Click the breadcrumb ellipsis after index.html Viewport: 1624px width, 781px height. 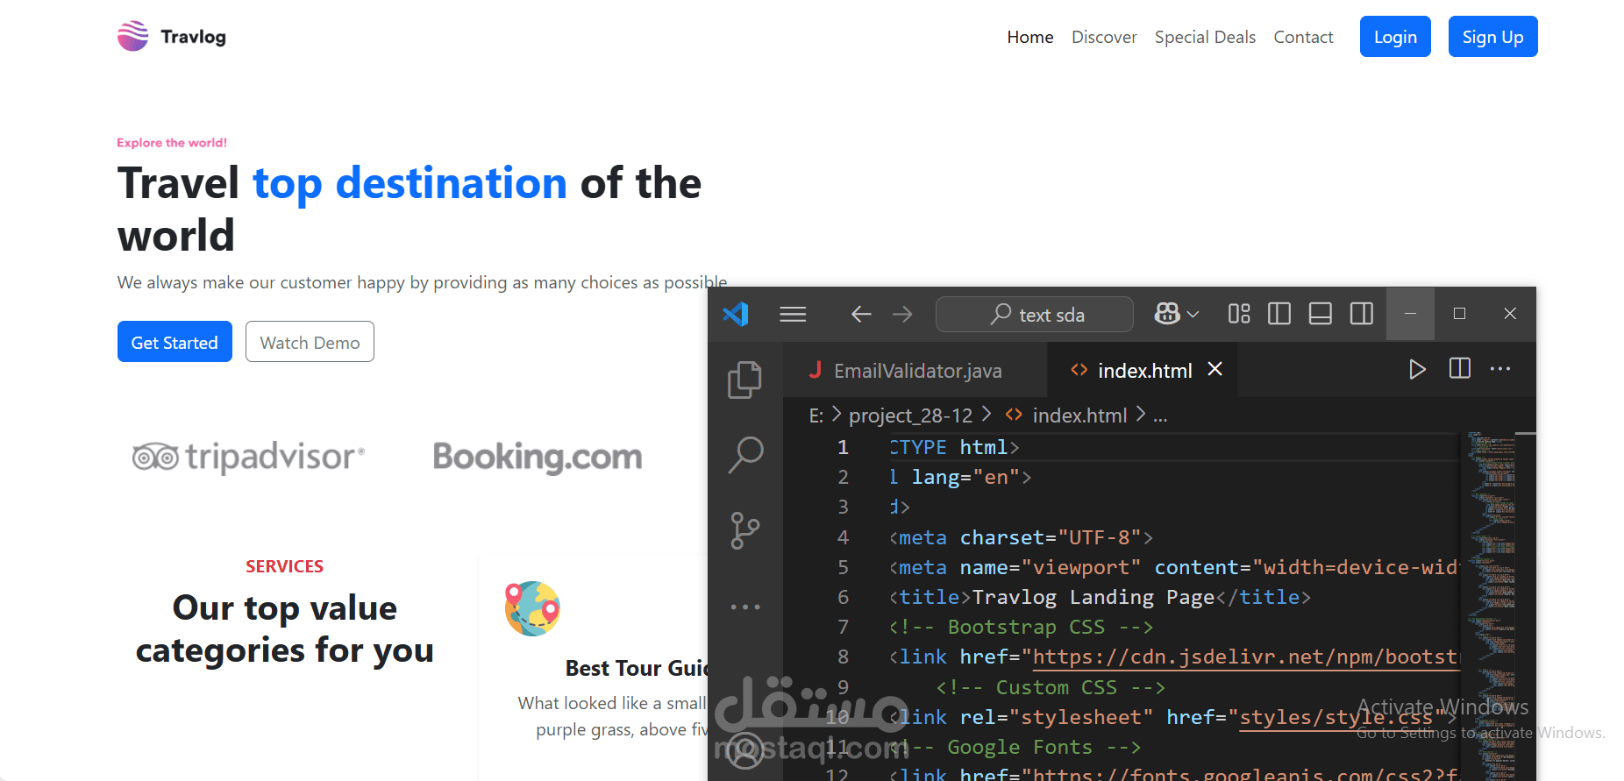tap(1160, 416)
